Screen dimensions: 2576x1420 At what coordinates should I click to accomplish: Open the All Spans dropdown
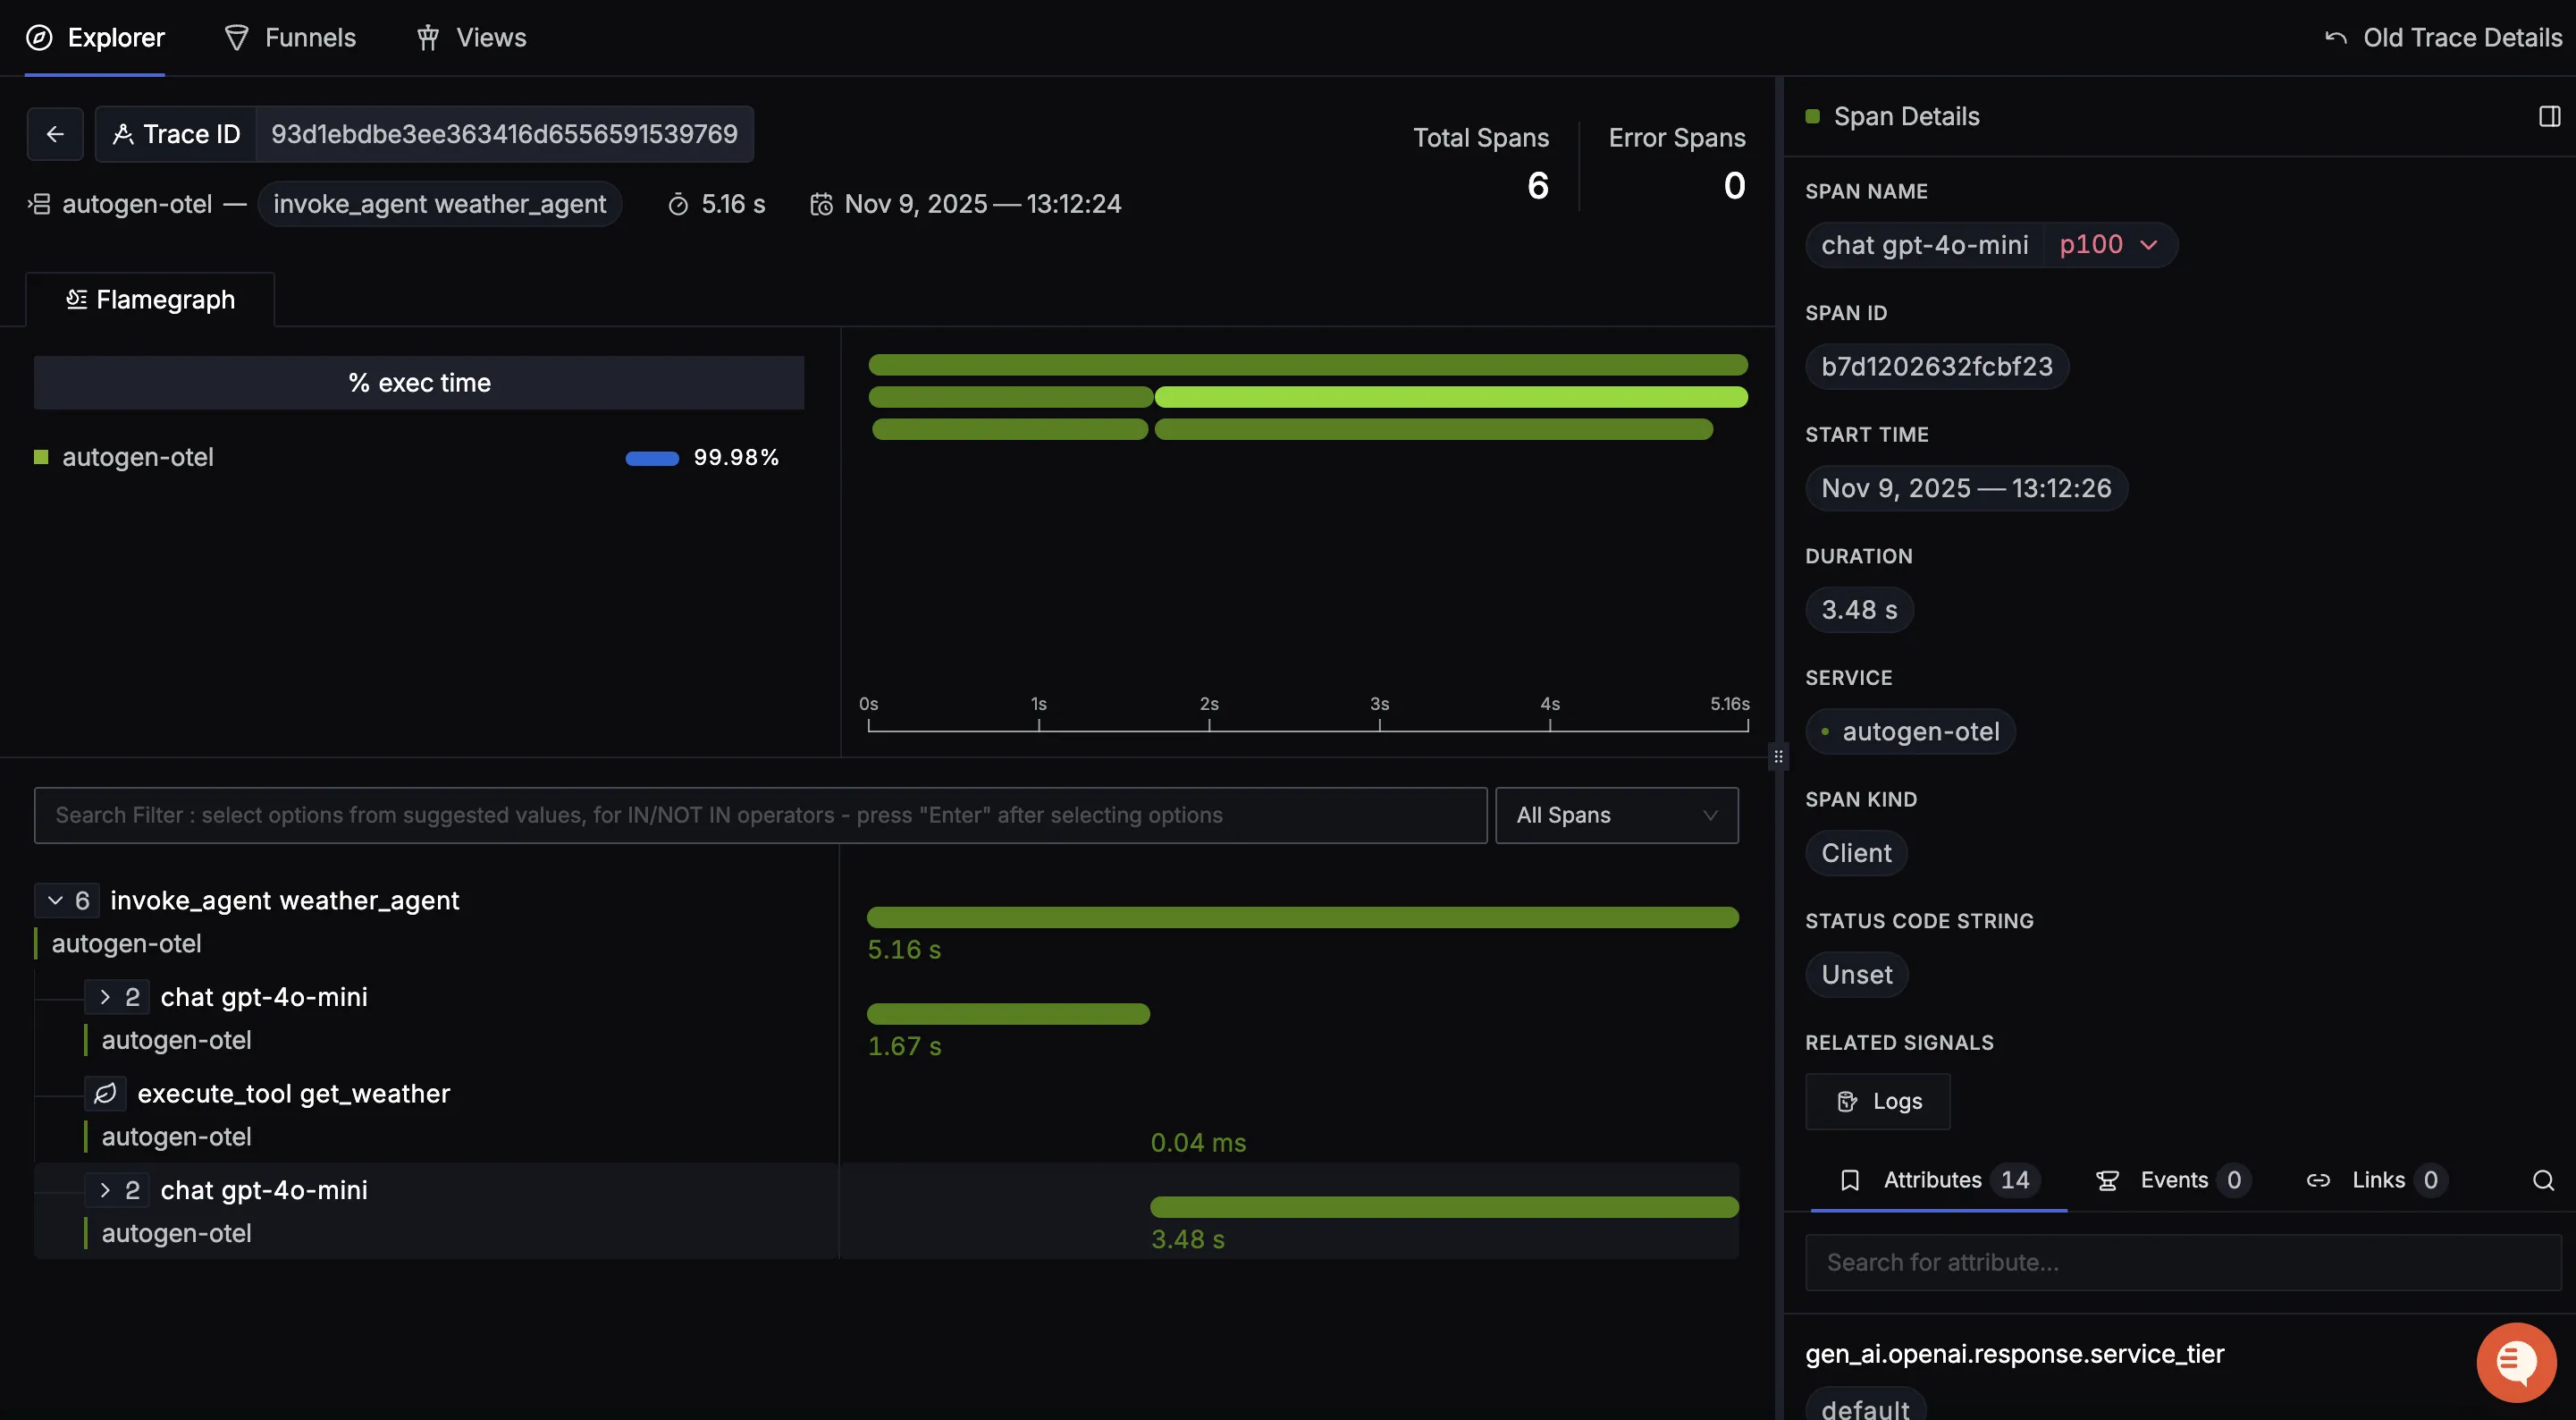pos(1615,815)
